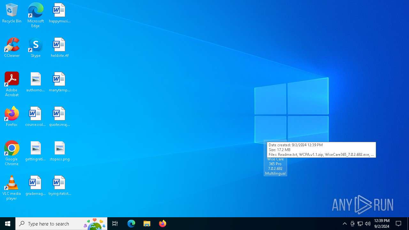Viewport: 409px width, 230px height.
Task: Launch Microsoft Edge from desktop shortcut
Action: pyautogui.click(x=35, y=15)
